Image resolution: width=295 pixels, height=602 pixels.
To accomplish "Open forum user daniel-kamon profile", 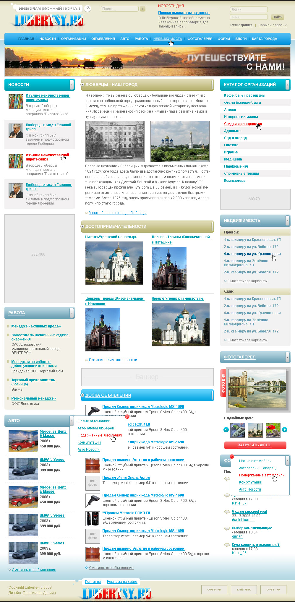I will (243, 520).
